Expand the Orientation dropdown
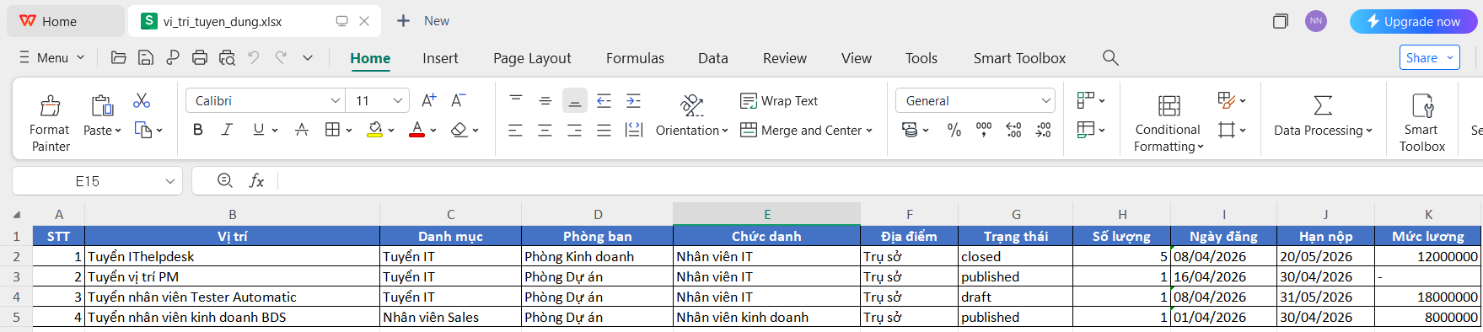The image size is (1483, 332). pyautogui.click(x=725, y=131)
